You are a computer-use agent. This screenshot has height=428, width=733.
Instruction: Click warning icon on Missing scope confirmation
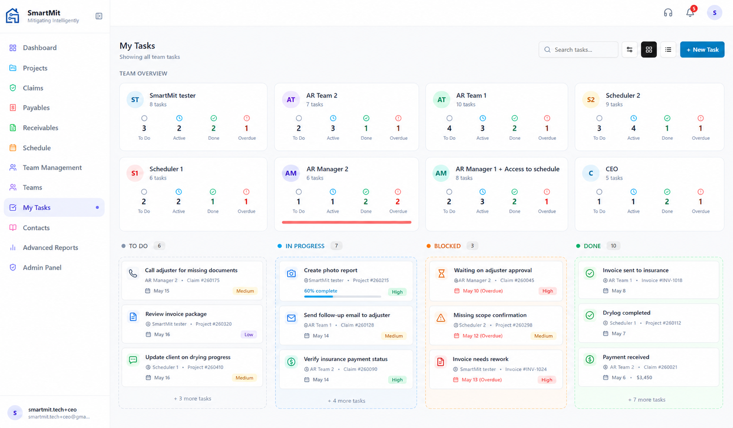click(x=441, y=318)
